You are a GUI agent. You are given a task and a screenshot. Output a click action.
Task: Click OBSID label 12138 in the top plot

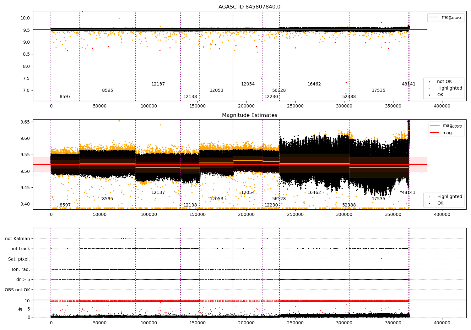point(190,96)
